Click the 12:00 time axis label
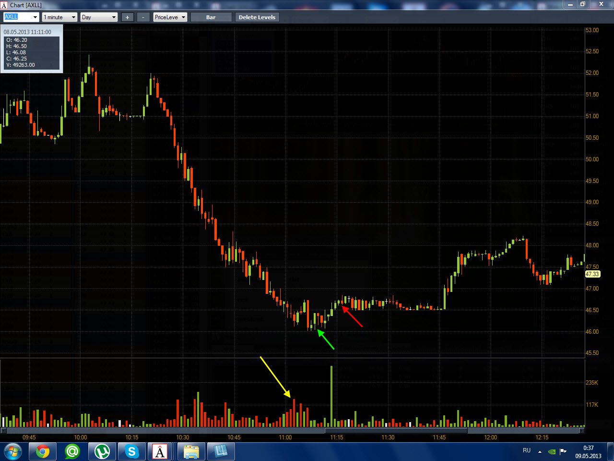The height and width of the screenshot is (461, 614). [x=491, y=437]
